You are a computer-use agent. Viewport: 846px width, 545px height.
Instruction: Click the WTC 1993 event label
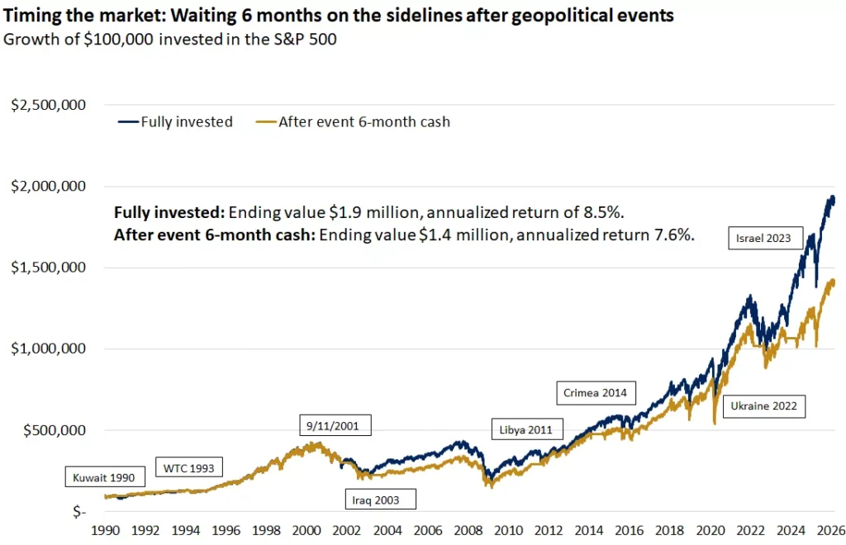(x=189, y=467)
